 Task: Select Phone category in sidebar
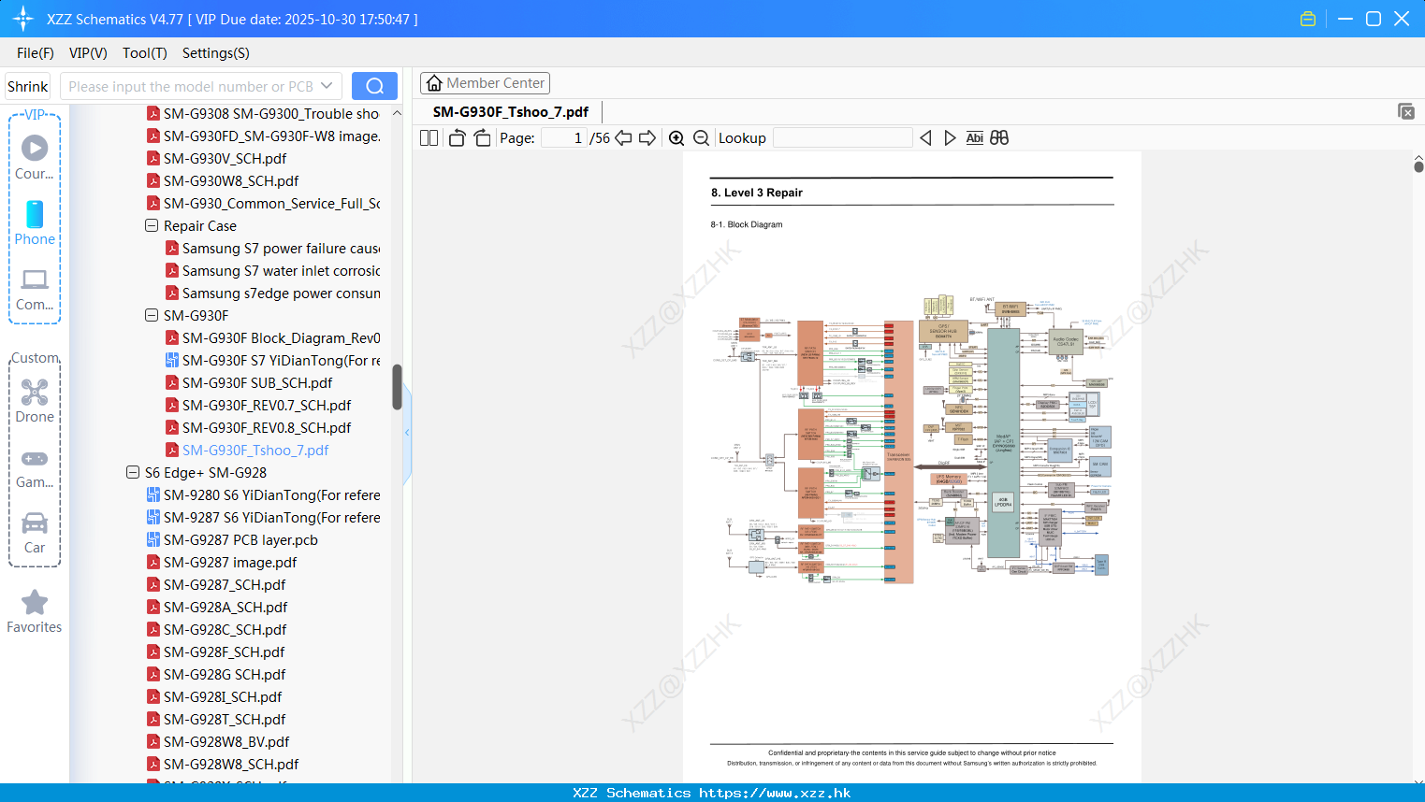35,222
